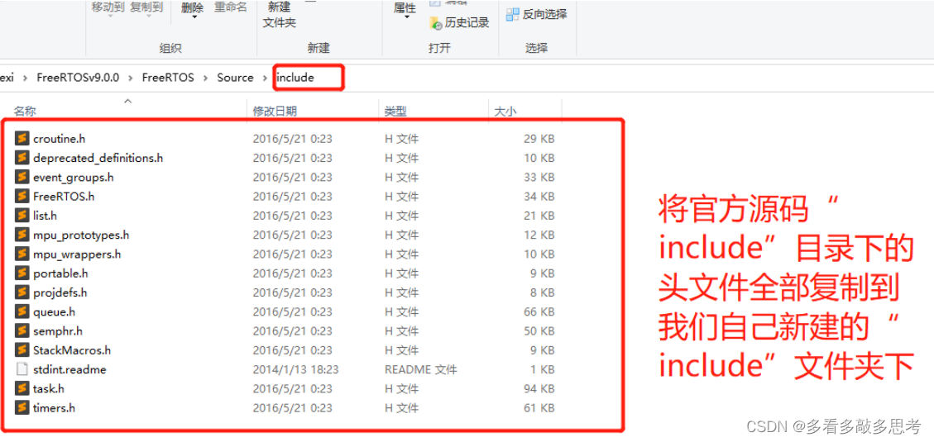Go to FreeRTOSv9.0.0 in the address bar
Image resolution: width=934 pixels, height=442 pixels.
tap(78, 78)
